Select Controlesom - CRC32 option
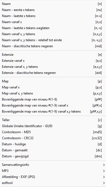Image resolution: width=106 pixels, height=187 pixels. tap(53, 138)
